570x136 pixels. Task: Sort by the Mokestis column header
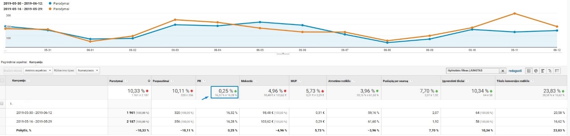(247, 81)
